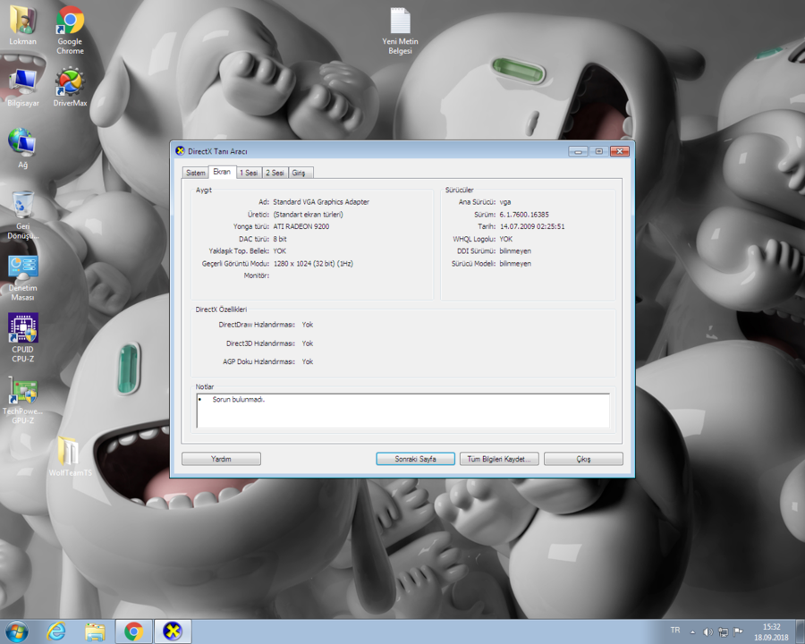Select the Geri Dönüşüm recycle bin
Image resolution: width=805 pixels, height=644 pixels.
(22, 215)
